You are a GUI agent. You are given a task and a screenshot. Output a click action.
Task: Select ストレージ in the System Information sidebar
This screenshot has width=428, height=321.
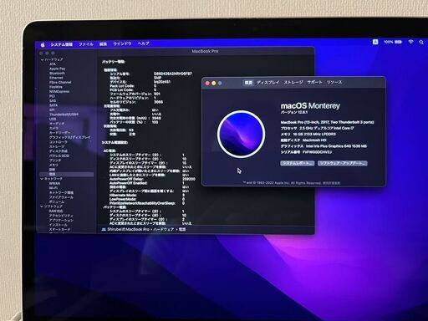tap(57, 146)
